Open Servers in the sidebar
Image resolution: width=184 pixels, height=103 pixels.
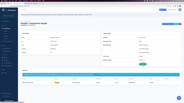(x=6, y=58)
